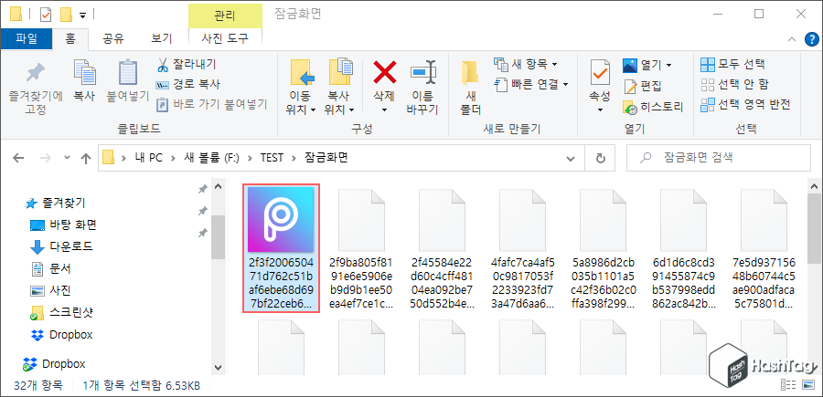The width and height of the screenshot is (823, 397).
Task: Expand address bar history dropdown
Action: 570,158
